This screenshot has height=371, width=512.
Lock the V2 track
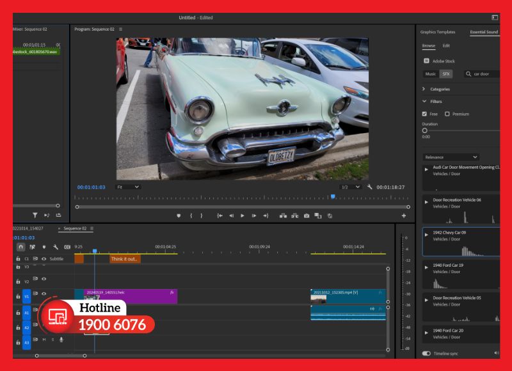point(18,281)
